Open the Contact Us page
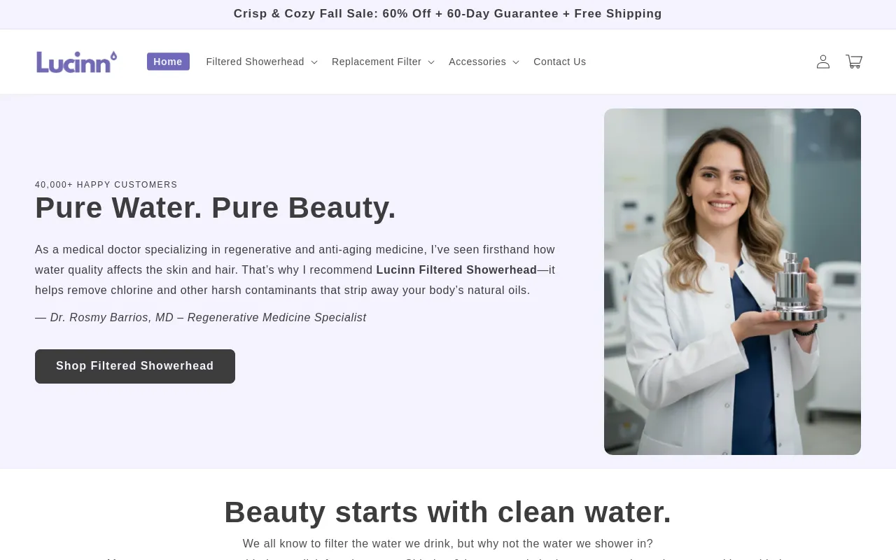 560,62
